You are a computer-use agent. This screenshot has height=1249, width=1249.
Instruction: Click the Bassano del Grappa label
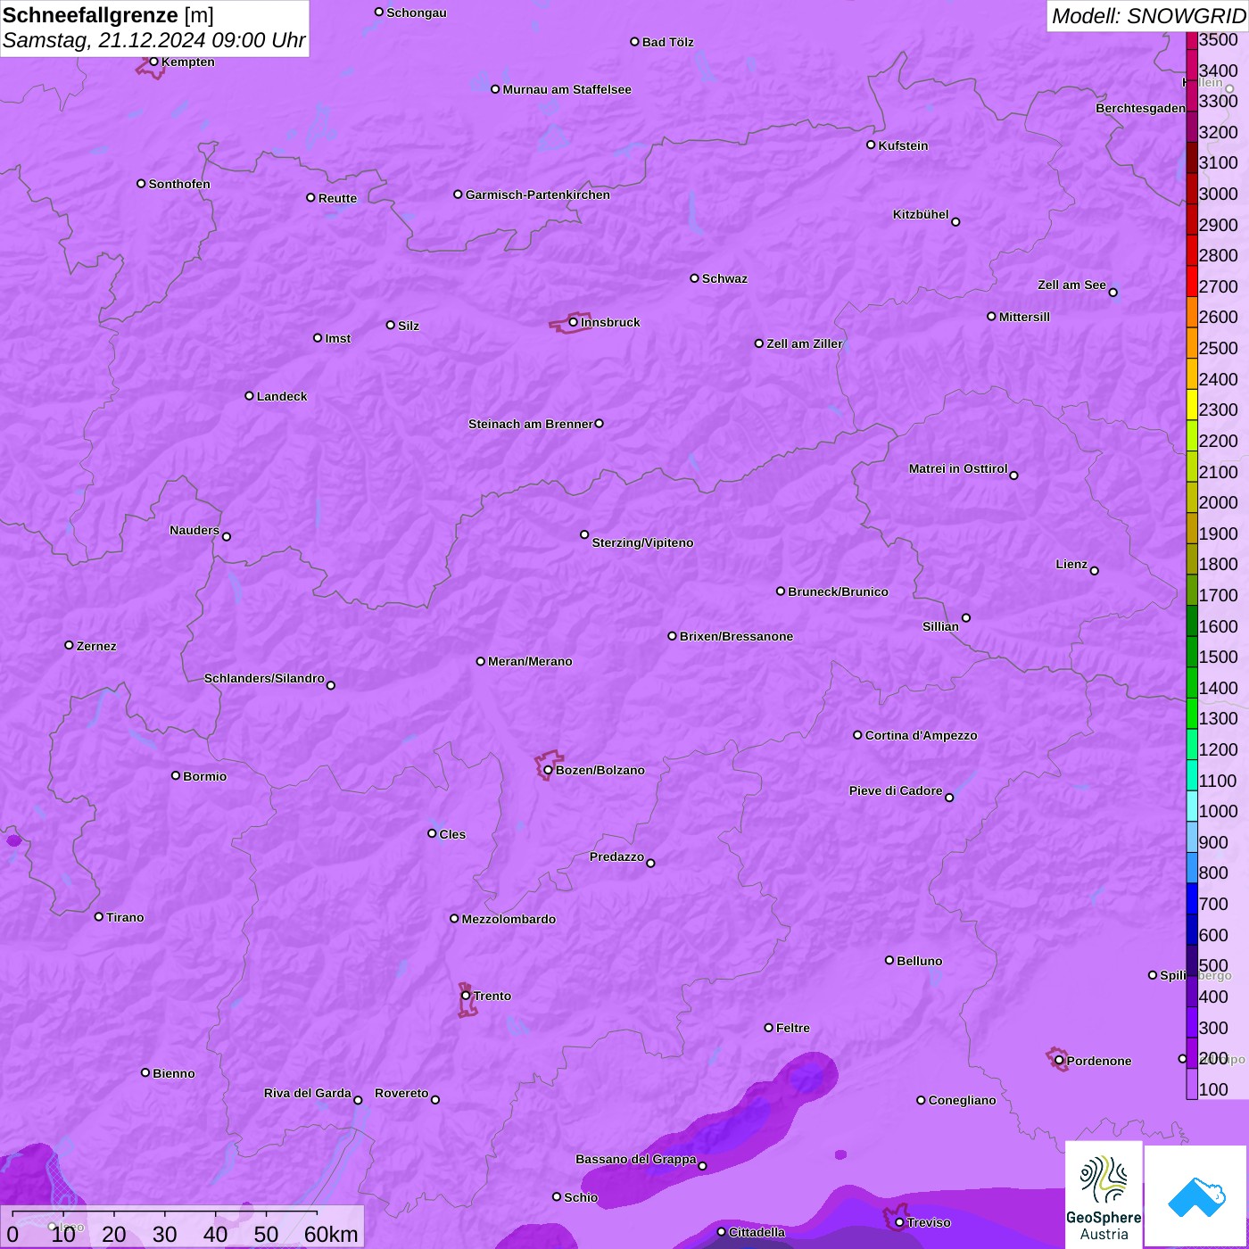pyautogui.click(x=636, y=1159)
